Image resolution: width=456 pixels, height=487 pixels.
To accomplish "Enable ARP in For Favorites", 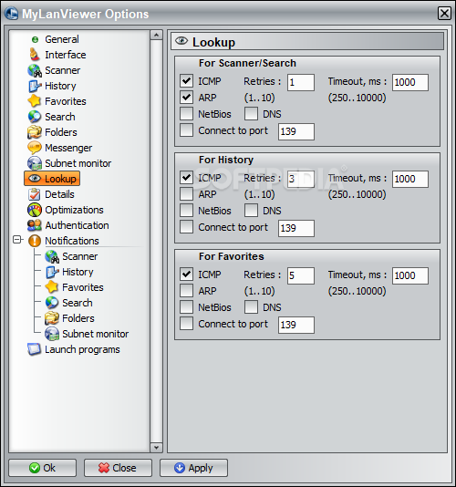I will tap(186, 291).
